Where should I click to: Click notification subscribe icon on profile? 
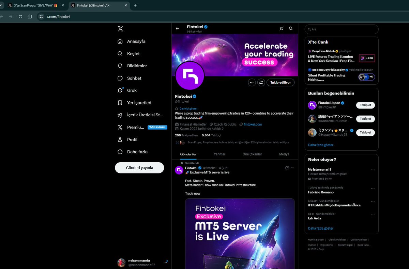pyautogui.click(x=261, y=82)
